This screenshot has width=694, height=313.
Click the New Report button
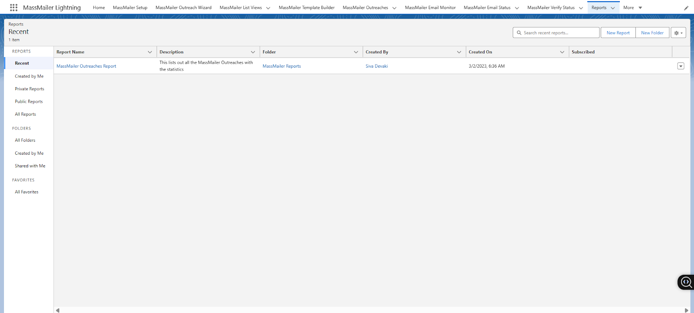[x=618, y=33]
